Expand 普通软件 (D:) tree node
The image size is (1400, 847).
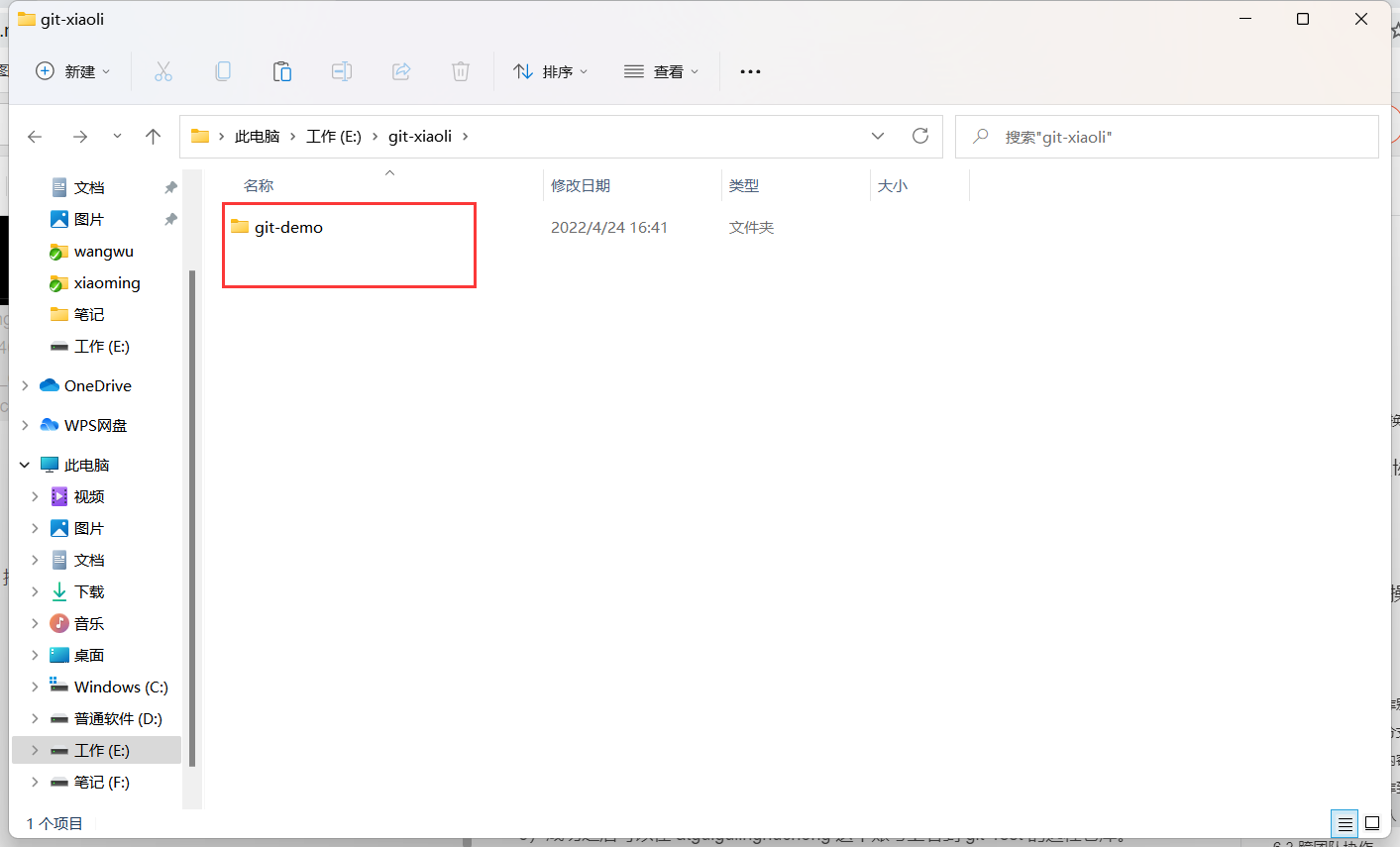35,718
